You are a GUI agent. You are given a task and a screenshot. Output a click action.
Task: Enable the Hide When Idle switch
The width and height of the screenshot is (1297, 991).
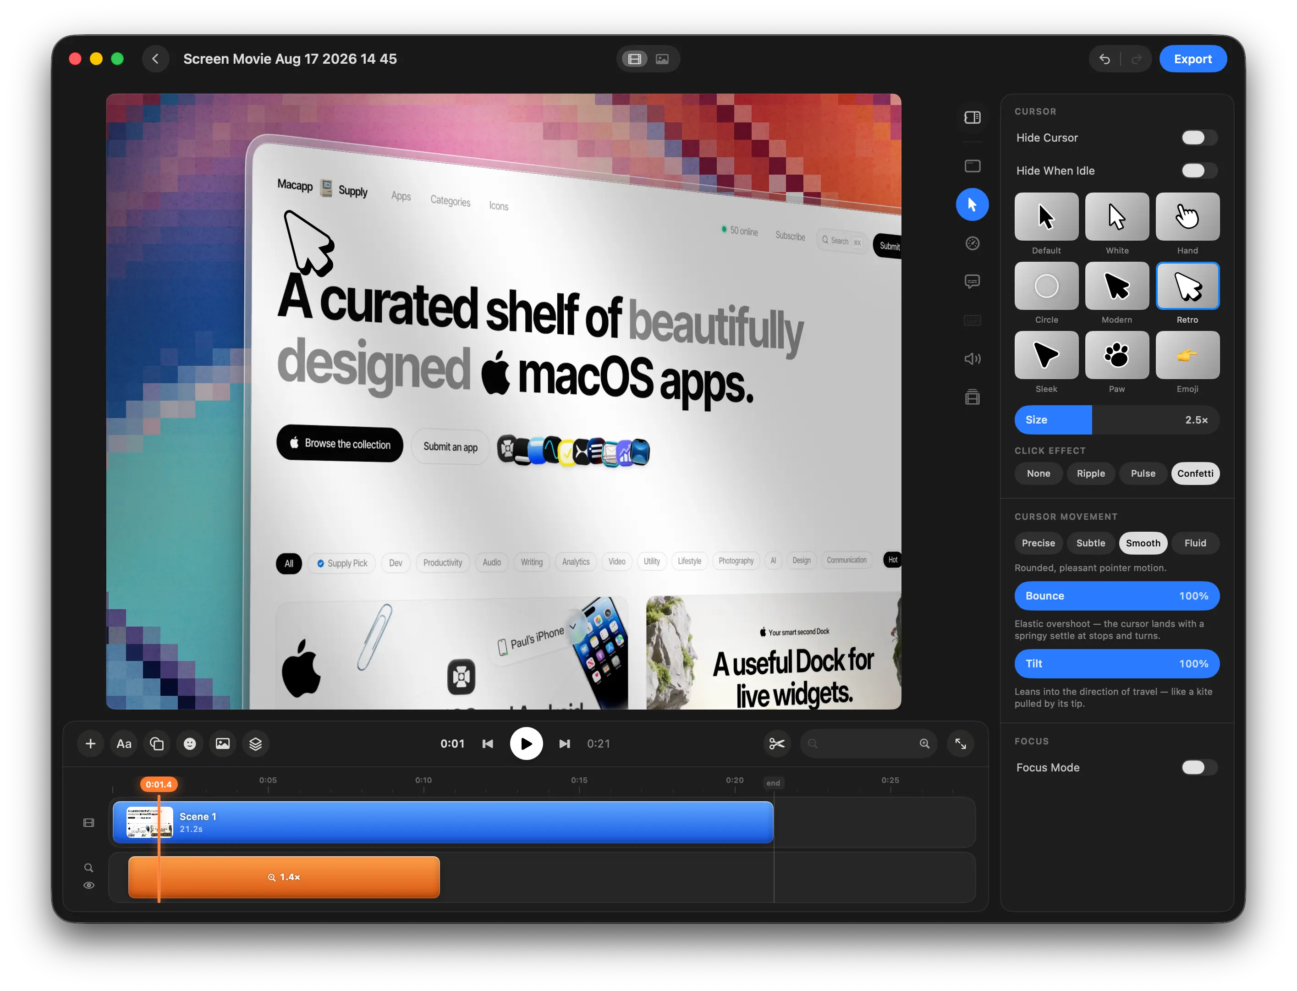pyautogui.click(x=1200, y=171)
